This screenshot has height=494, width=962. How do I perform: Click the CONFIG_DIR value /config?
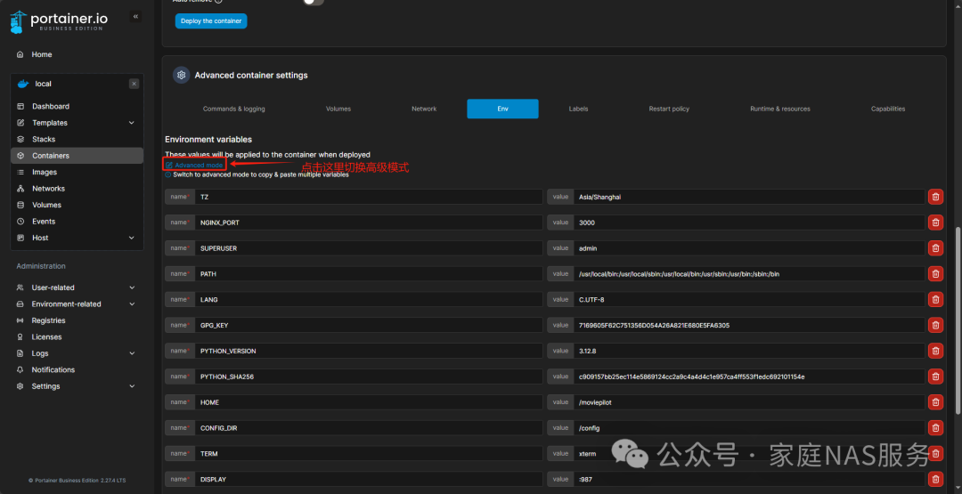coord(749,428)
